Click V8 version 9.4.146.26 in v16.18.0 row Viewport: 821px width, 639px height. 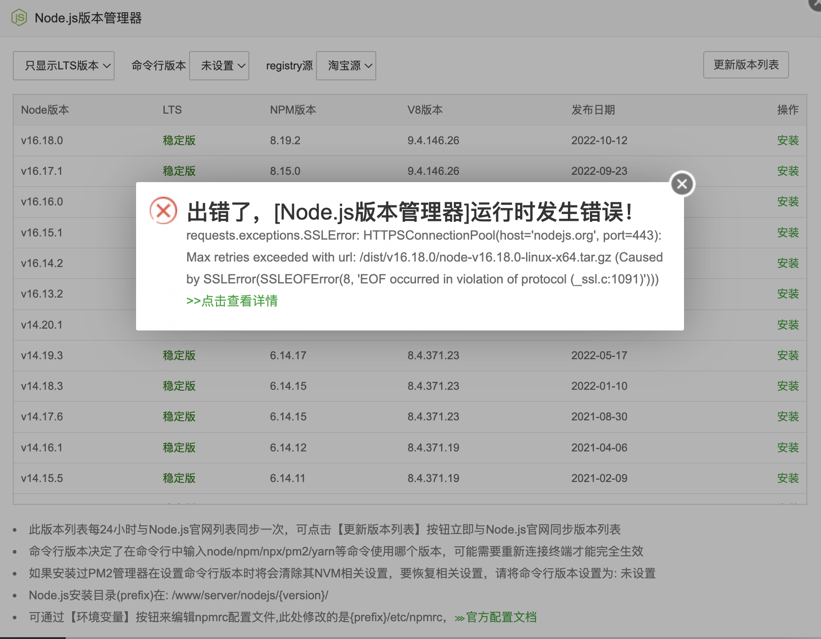(x=433, y=141)
